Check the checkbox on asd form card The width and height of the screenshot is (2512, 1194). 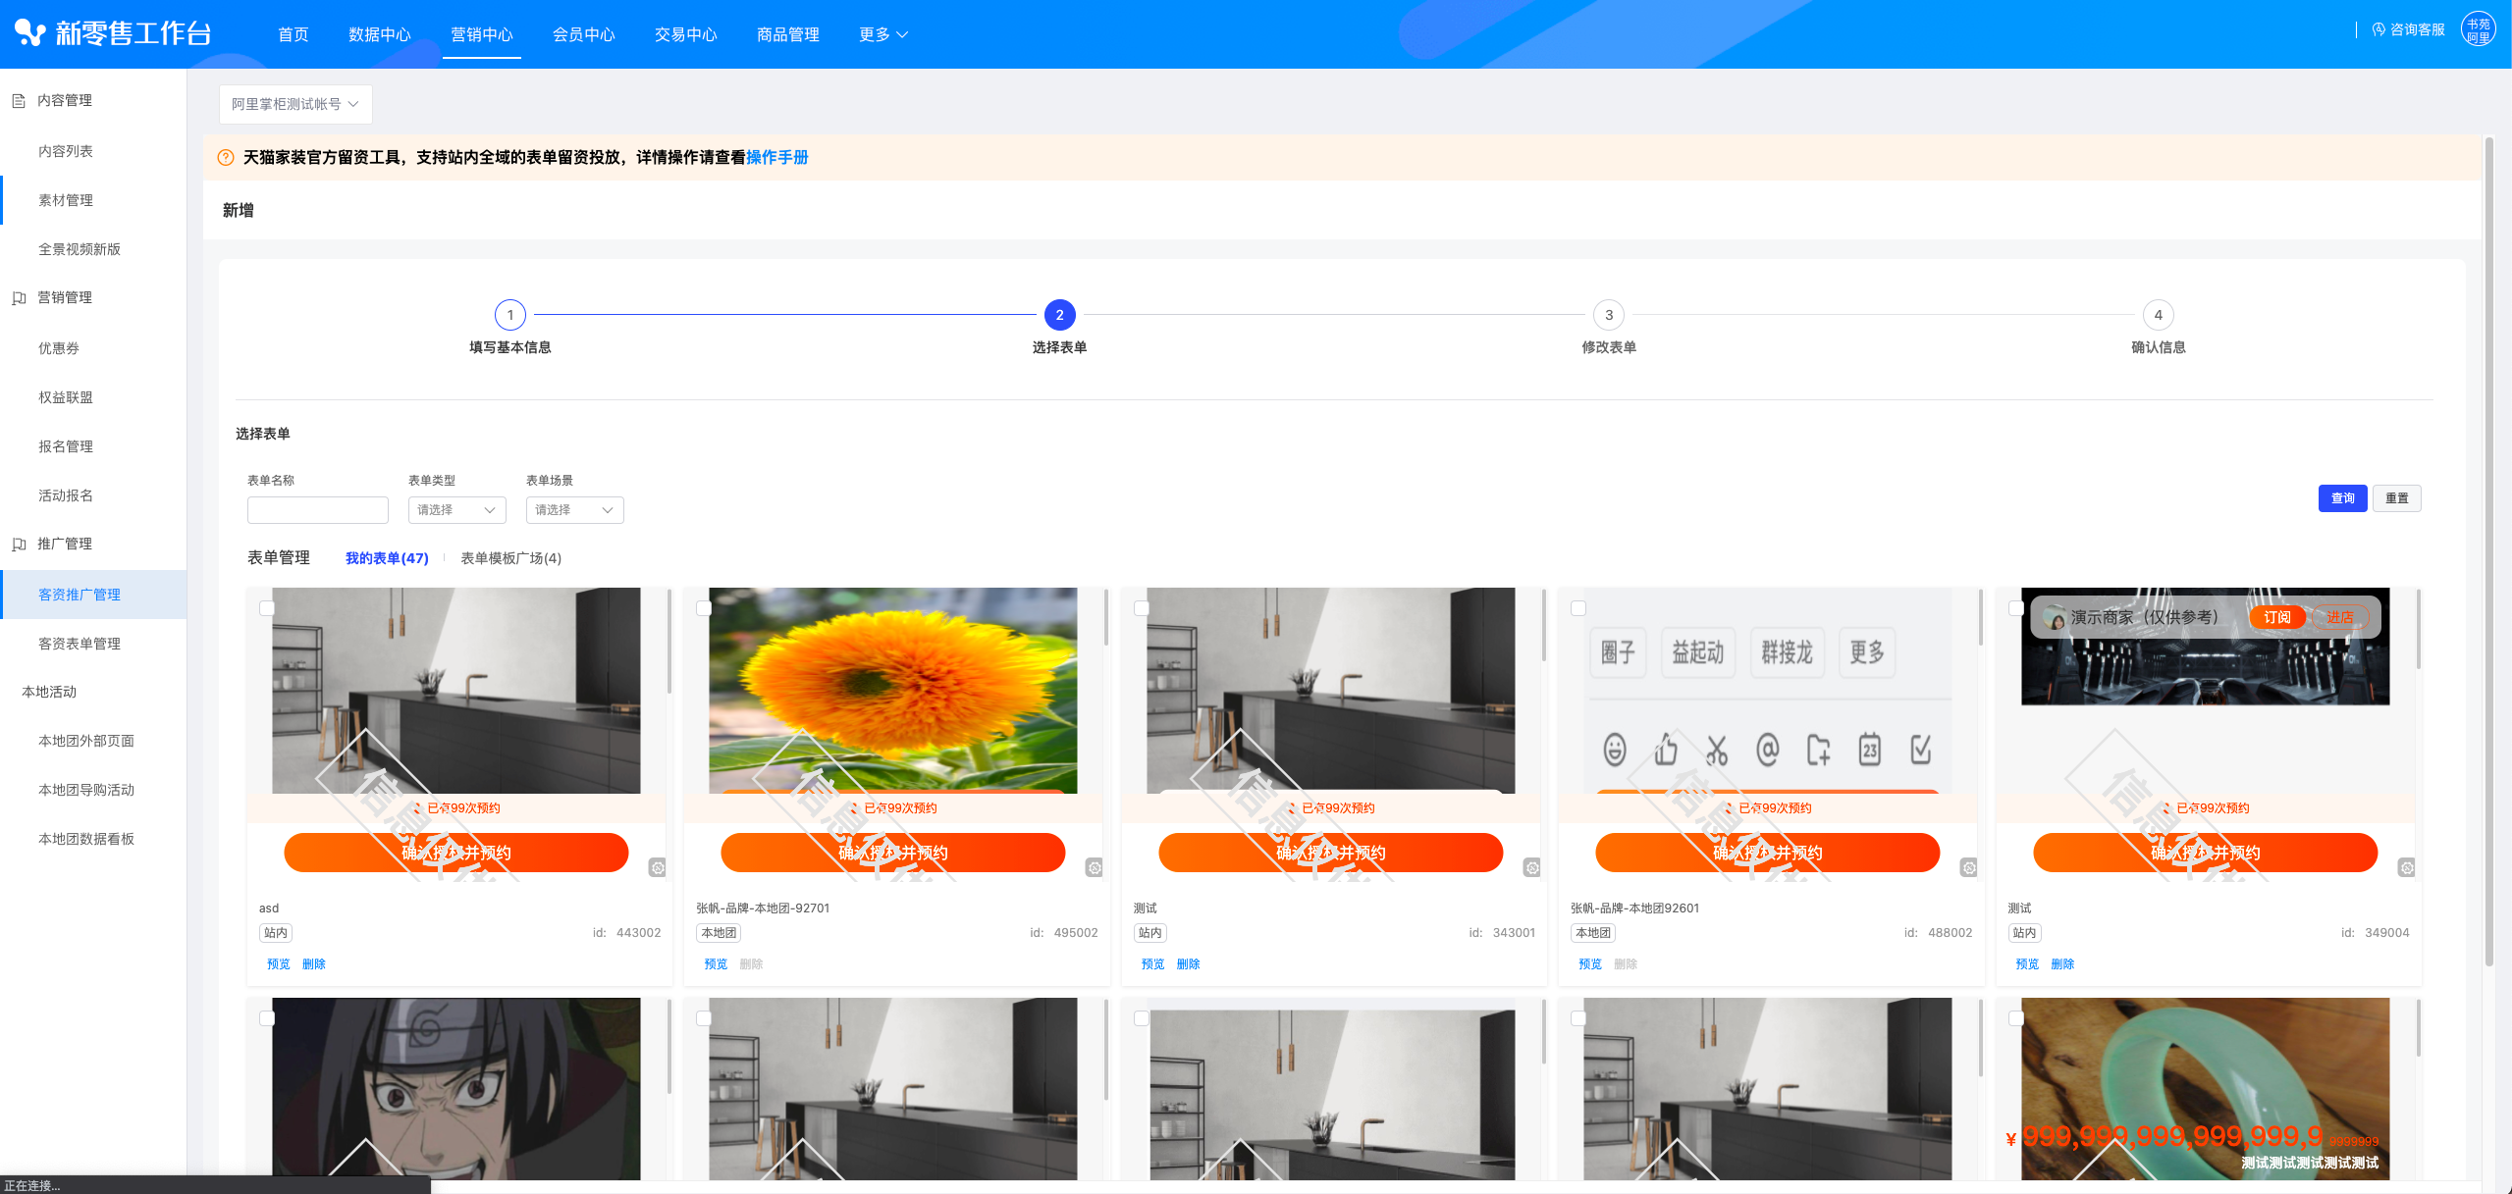coord(266,608)
